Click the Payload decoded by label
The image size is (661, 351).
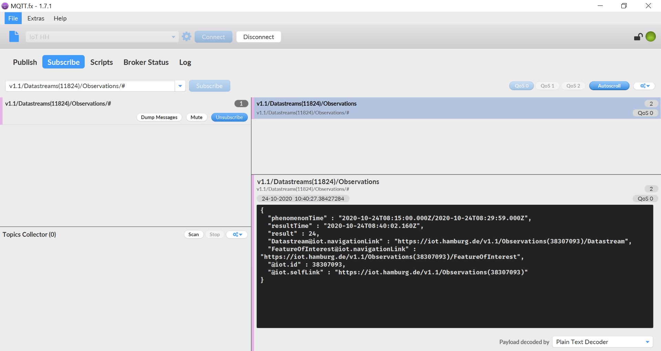[x=524, y=342]
